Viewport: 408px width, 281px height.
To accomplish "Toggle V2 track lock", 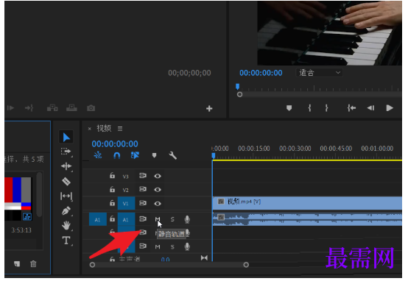I will 112,189.
